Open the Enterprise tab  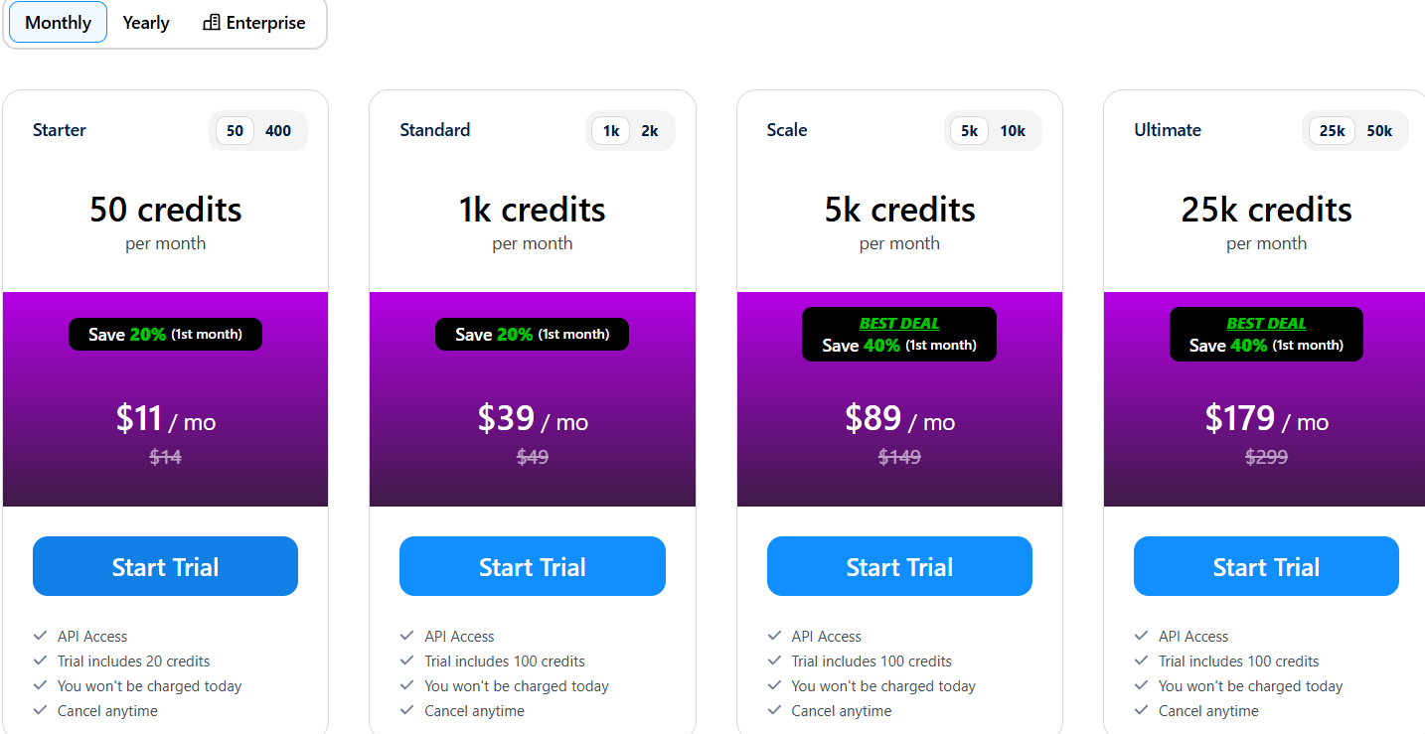click(253, 22)
